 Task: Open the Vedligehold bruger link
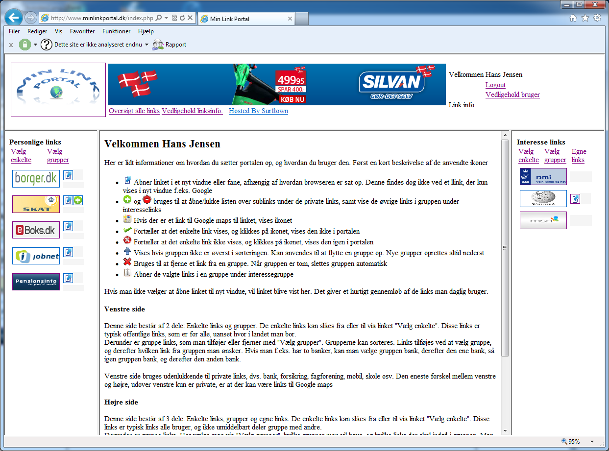click(x=512, y=95)
